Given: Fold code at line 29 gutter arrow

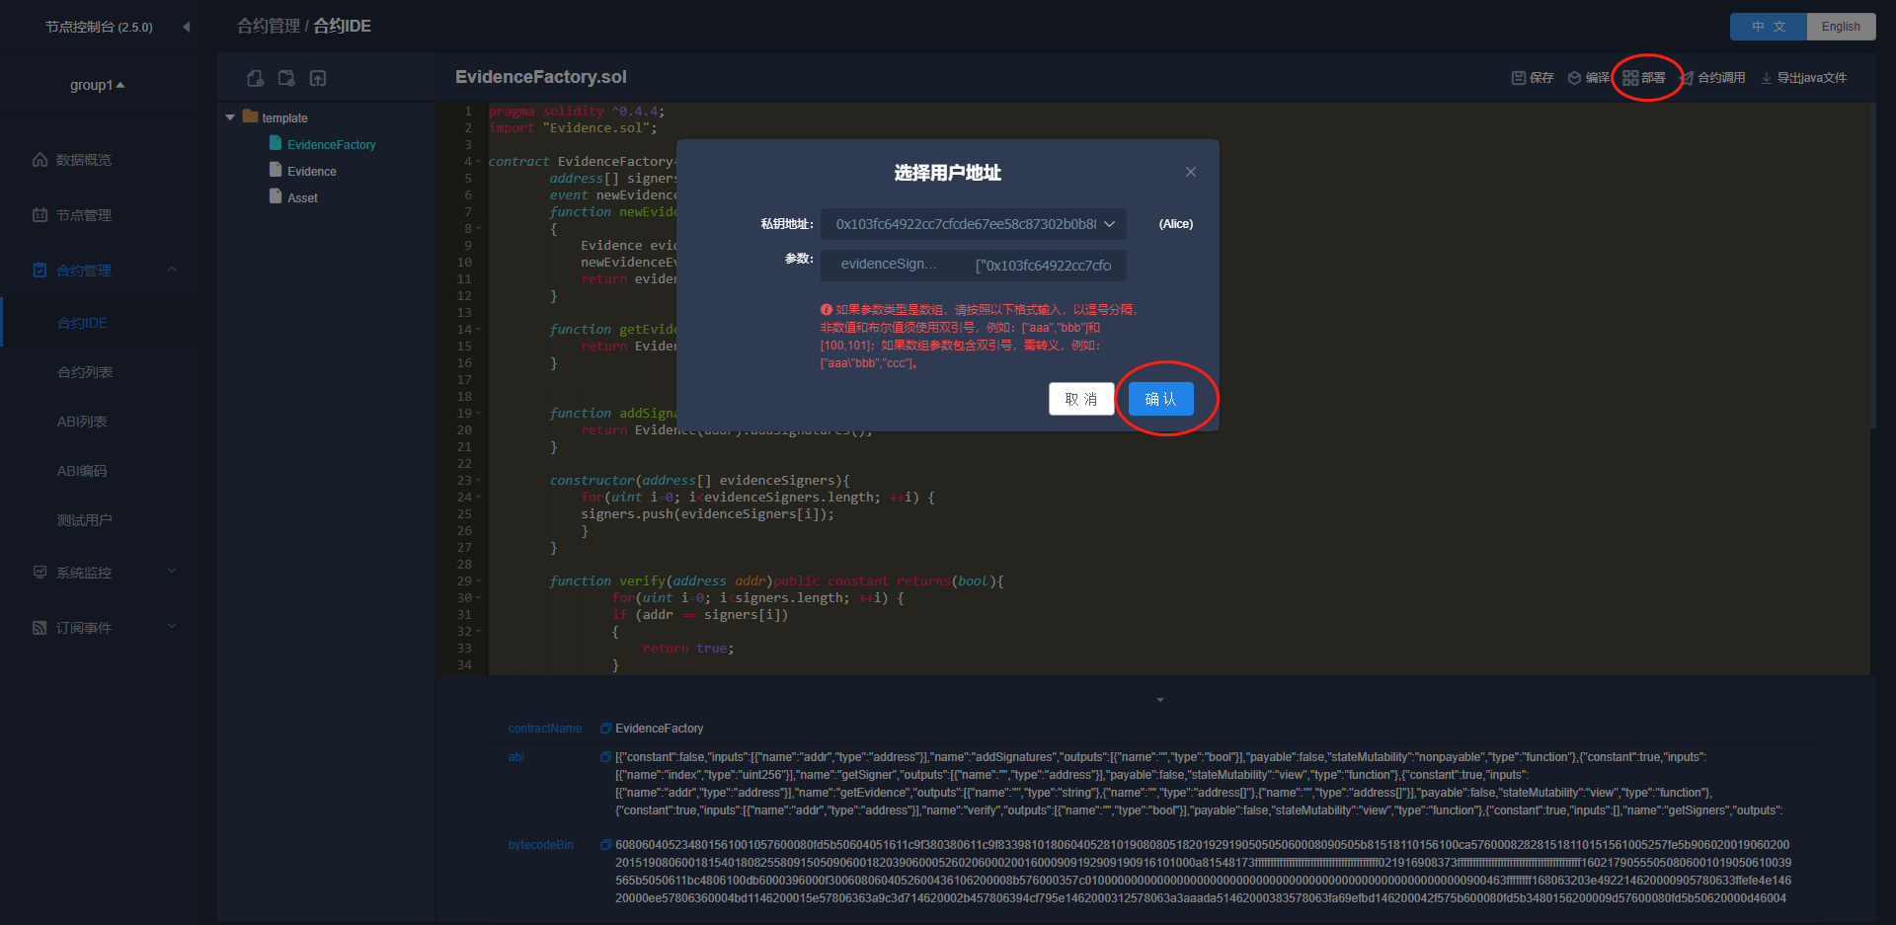Looking at the screenshot, I should click(479, 581).
